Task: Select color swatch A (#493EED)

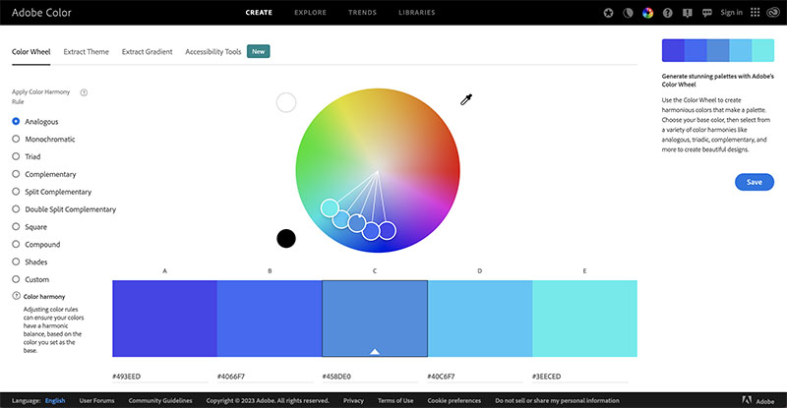Action: 164,319
